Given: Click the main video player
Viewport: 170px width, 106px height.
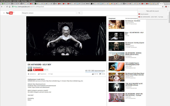Looking at the screenshot, I should click(66, 39).
